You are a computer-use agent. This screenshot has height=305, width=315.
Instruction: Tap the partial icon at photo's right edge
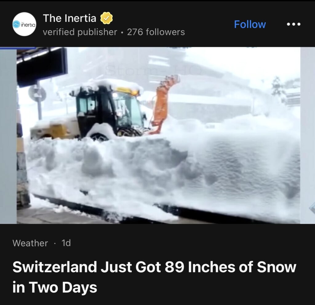[x=312, y=208]
